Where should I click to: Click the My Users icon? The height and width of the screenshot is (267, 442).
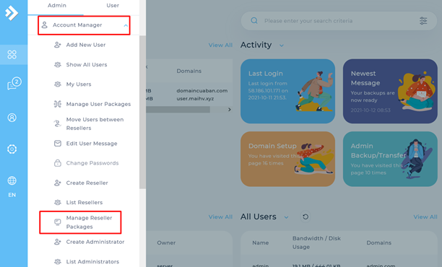click(x=58, y=84)
